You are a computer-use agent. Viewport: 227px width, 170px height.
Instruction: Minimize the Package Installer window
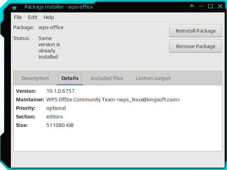tap(201, 6)
